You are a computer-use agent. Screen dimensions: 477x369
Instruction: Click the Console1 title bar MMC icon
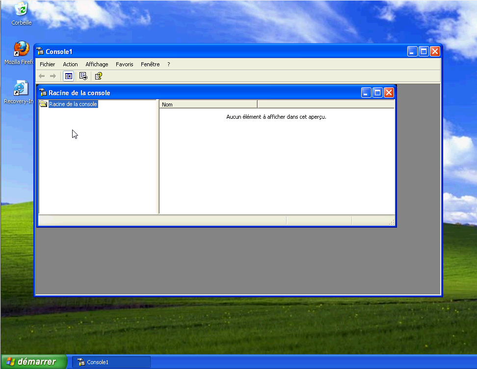pyautogui.click(x=40, y=52)
